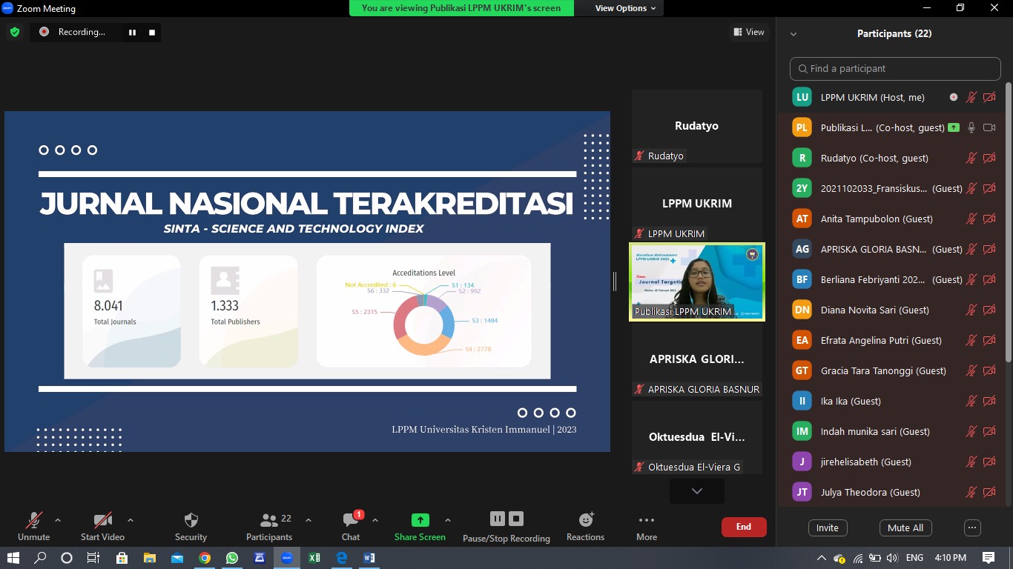Open the View layout button
This screenshot has width=1013, height=569.
pos(748,32)
